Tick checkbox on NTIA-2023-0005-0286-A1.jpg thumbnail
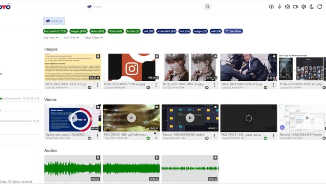The width and height of the screenshot is (326, 184). click(x=274, y=56)
